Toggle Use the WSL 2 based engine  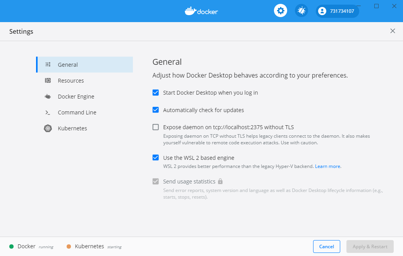[156, 157]
